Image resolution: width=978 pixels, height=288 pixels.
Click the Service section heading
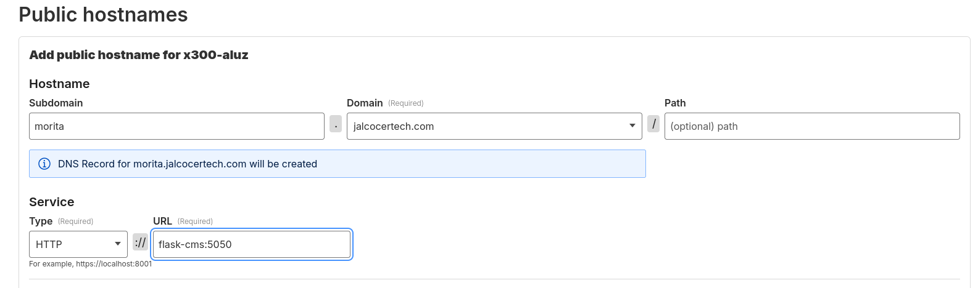(x=52, y=202)
